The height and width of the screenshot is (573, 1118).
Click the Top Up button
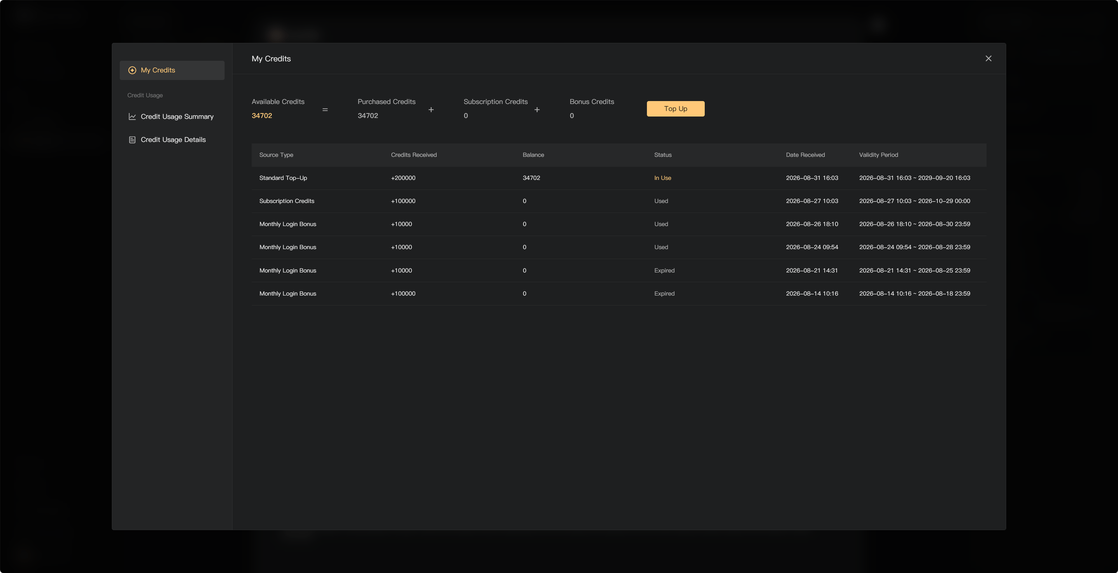675,109
